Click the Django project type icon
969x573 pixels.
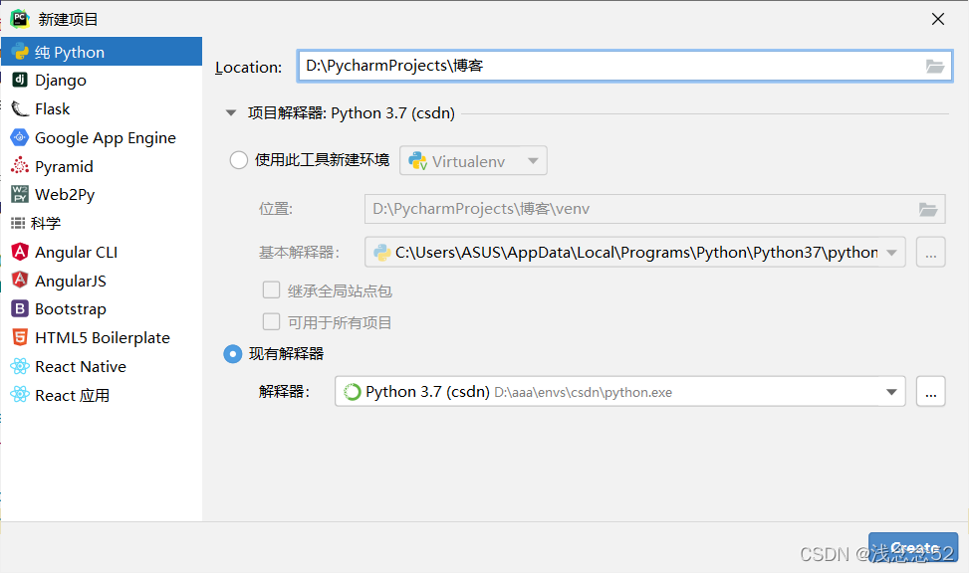(20, 80)
